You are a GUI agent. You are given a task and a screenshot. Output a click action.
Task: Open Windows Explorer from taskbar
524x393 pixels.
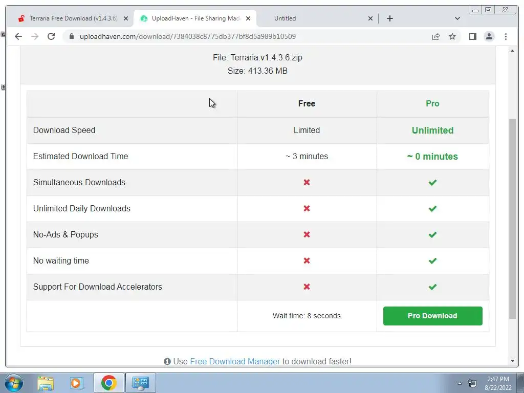46,383
